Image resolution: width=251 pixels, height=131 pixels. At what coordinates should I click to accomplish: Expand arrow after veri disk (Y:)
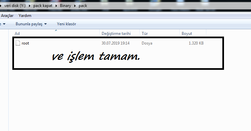pyautogui.click(x=30, y=6)
